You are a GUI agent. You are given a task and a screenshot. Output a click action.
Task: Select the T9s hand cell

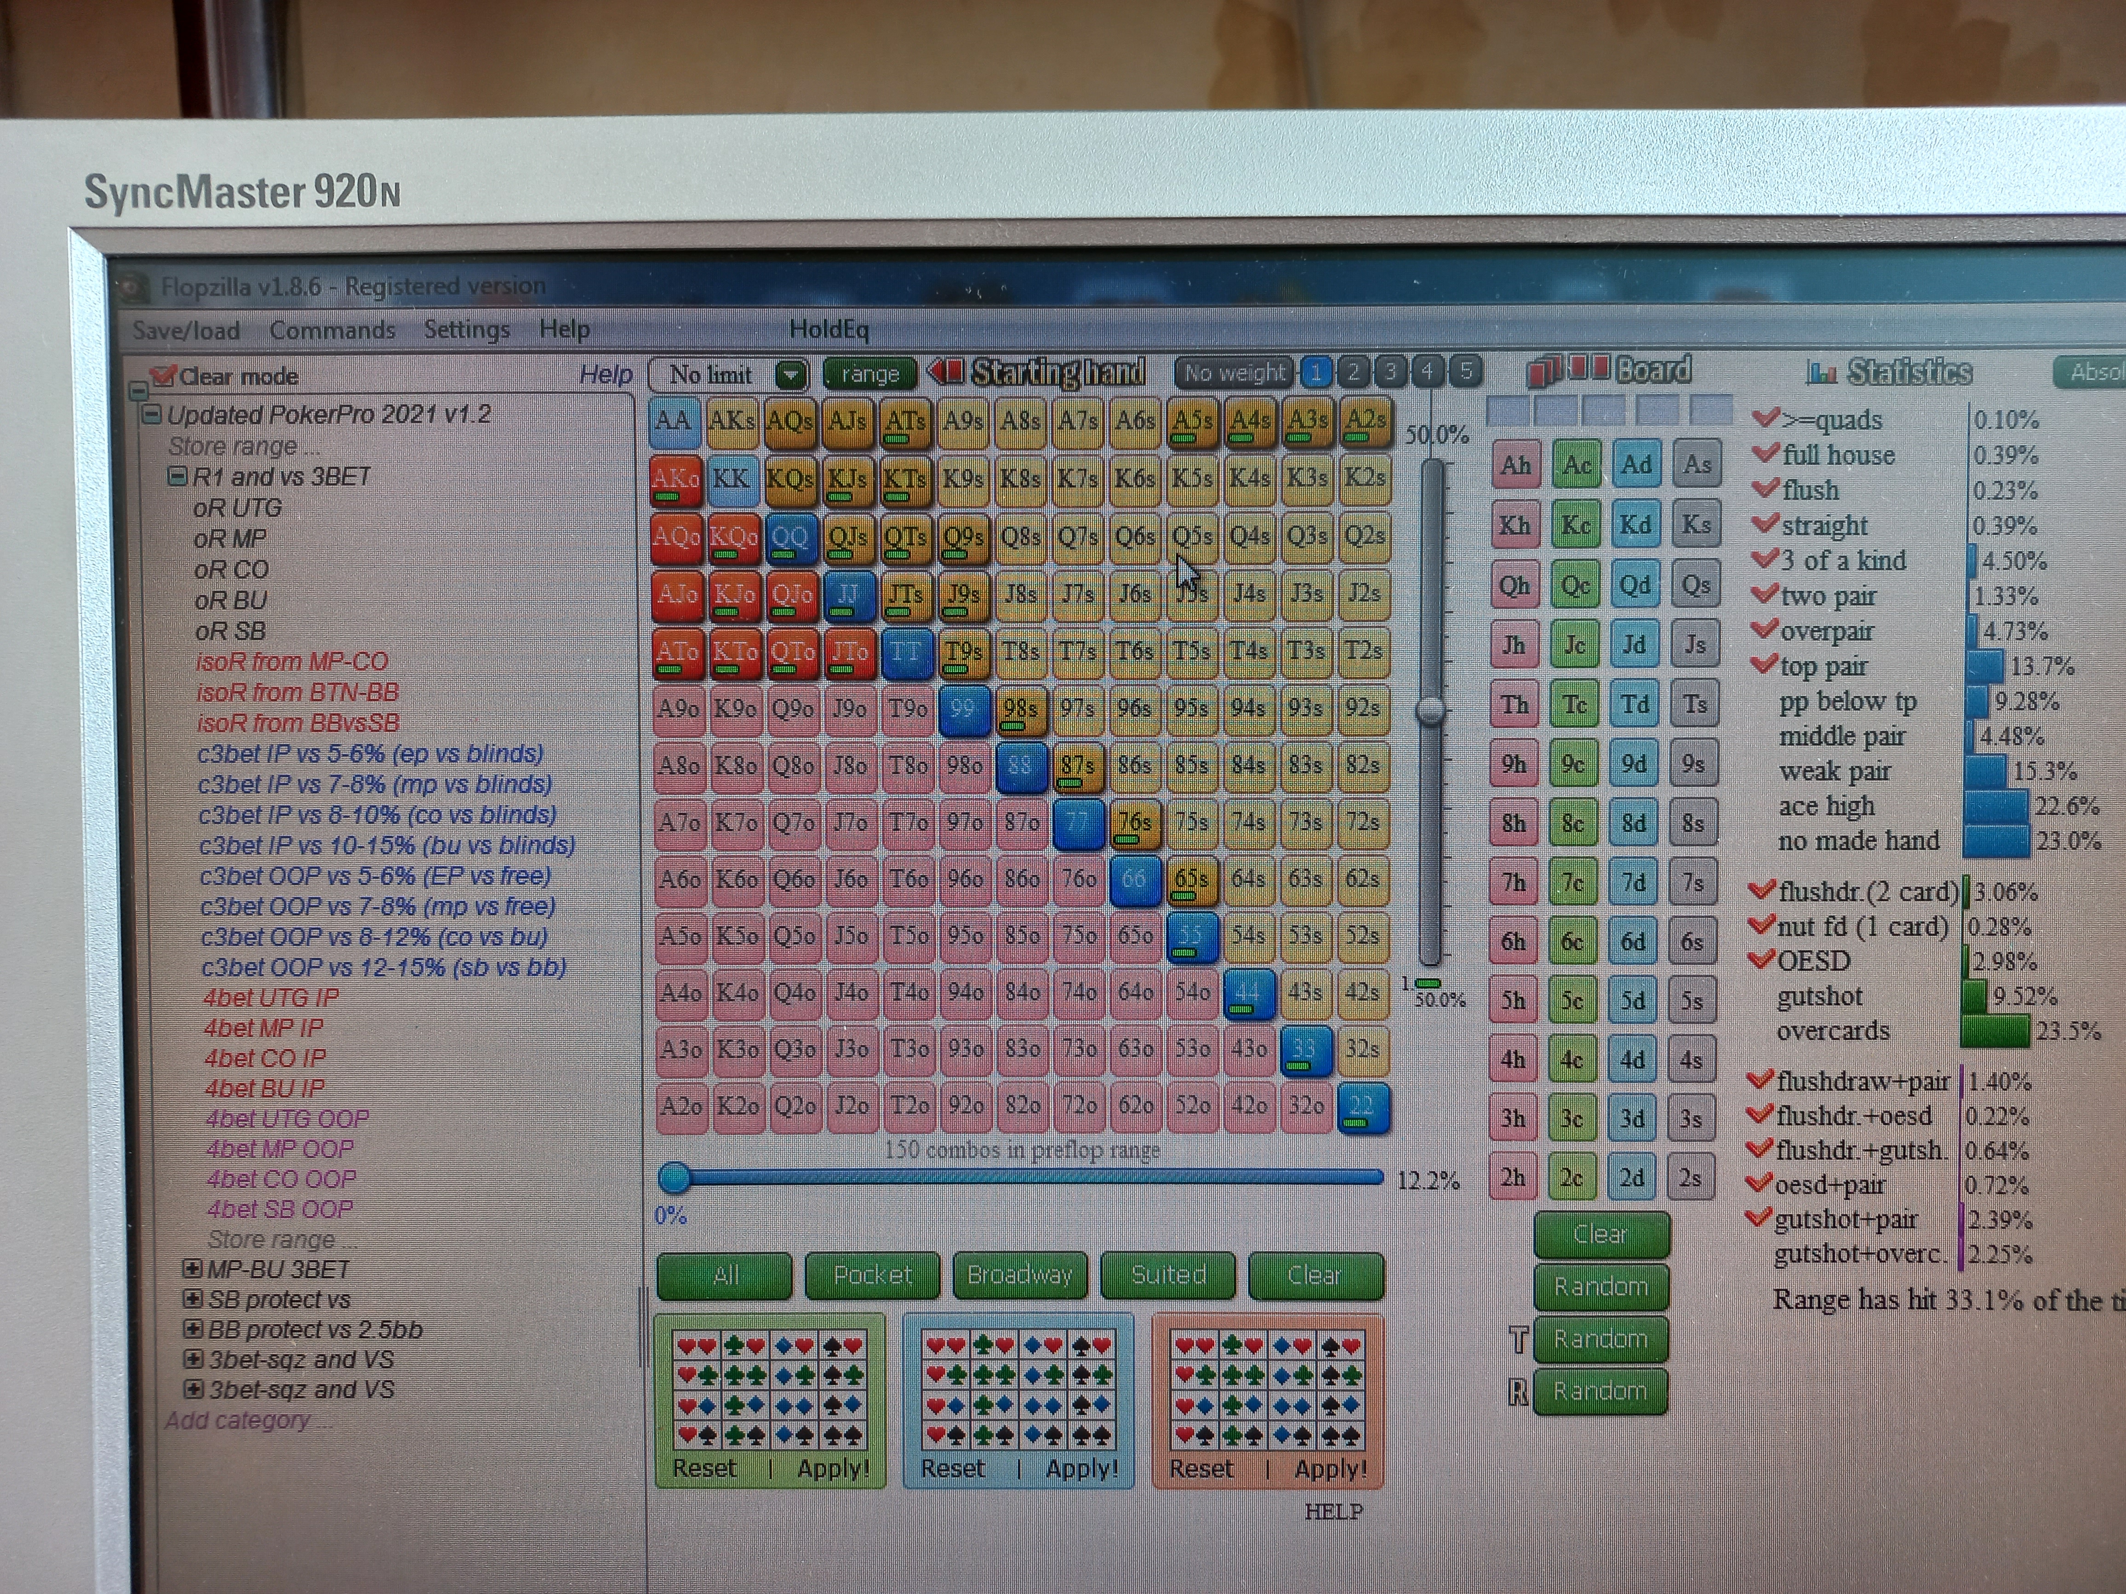(964, 652)
